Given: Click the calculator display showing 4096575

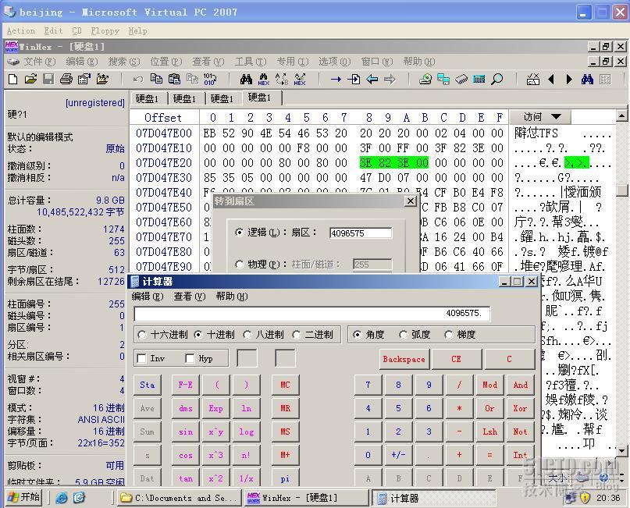Looking at the screenshot, I should coord(311,313).
